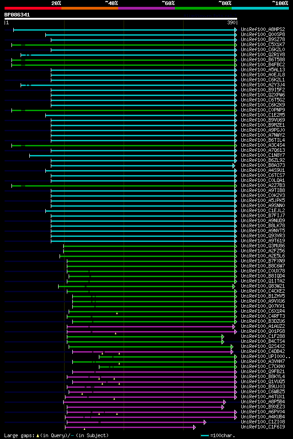Viewport: 293px width, 439px height.
Task: Open UniRef100_C1N8Y7 entry
Action: click(x=263, y=155)
